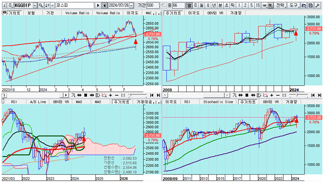
Task: Choose the 1 interval button
Action: tap(239, 5)
